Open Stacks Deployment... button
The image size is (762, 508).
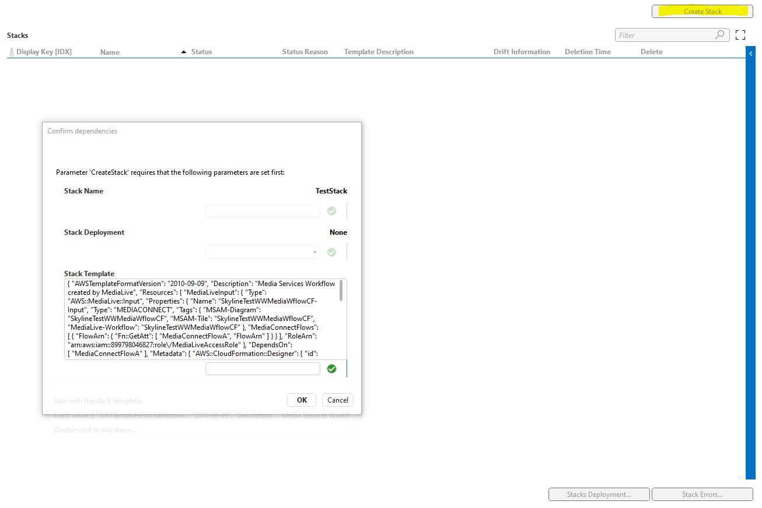click(x=599, y=495)
